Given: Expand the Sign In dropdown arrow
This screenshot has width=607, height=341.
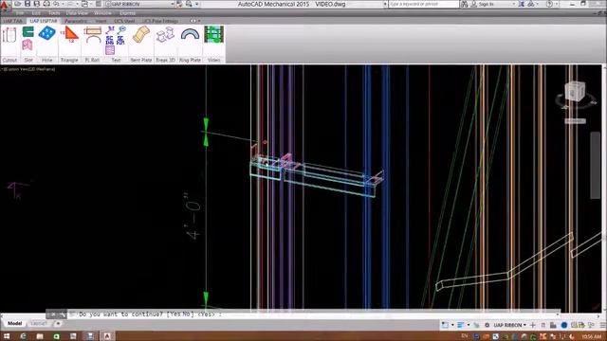Looking at the screenshot, I should click(x=513, y=4).
